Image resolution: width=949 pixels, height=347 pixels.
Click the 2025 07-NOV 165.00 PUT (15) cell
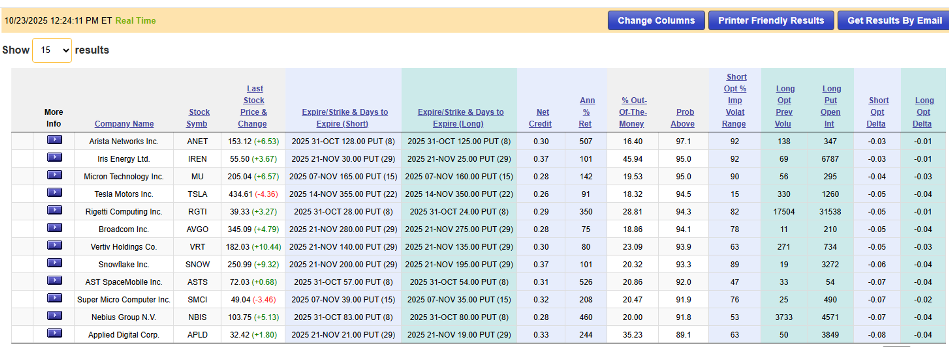343,176
